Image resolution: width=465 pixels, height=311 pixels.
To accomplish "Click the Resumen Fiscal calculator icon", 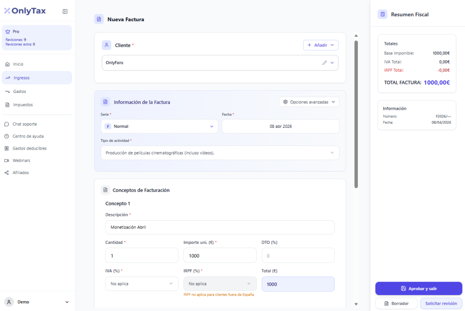I will tap(382, 15).
